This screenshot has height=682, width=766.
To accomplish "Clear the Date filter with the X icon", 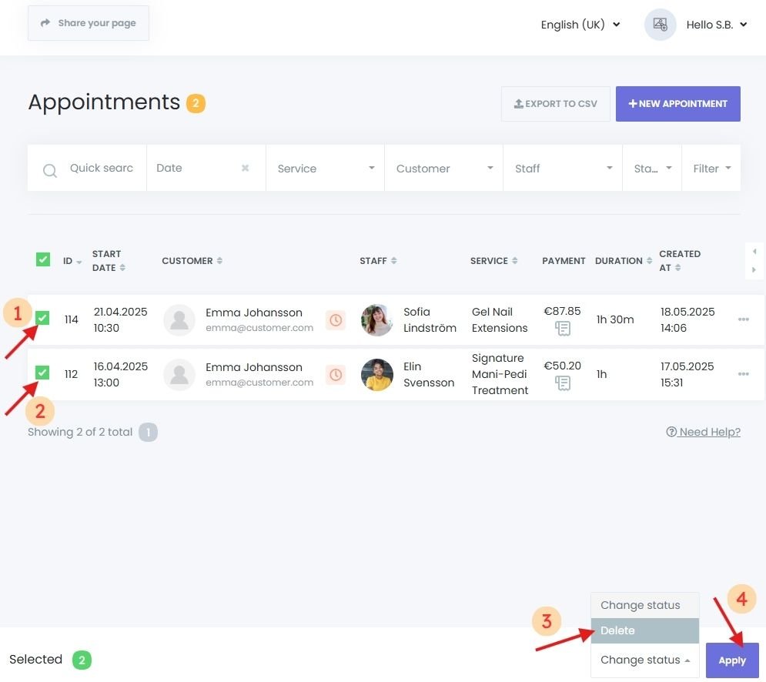I will point(245,167).
